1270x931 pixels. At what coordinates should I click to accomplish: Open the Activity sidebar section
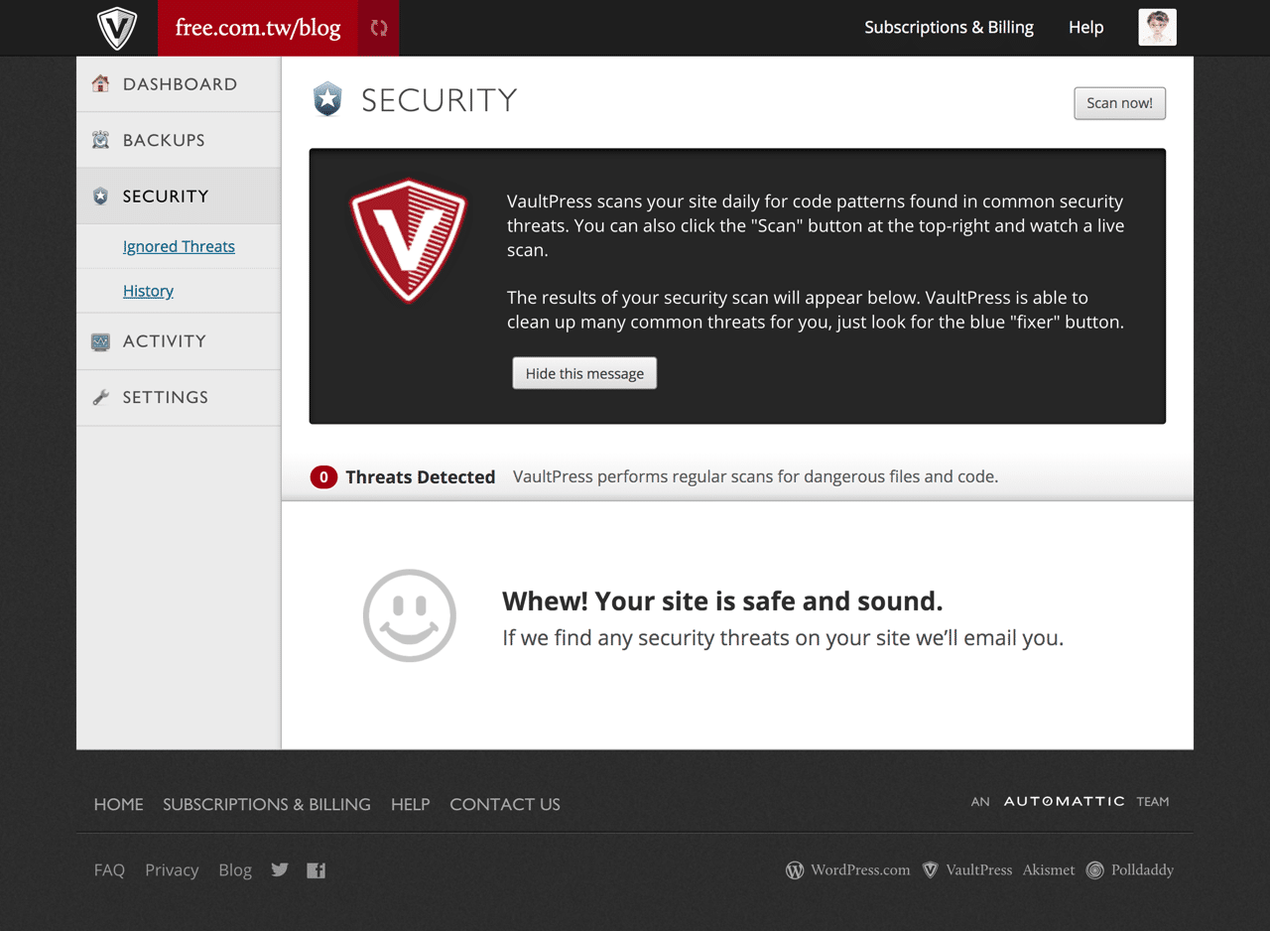tap(179, 341)
